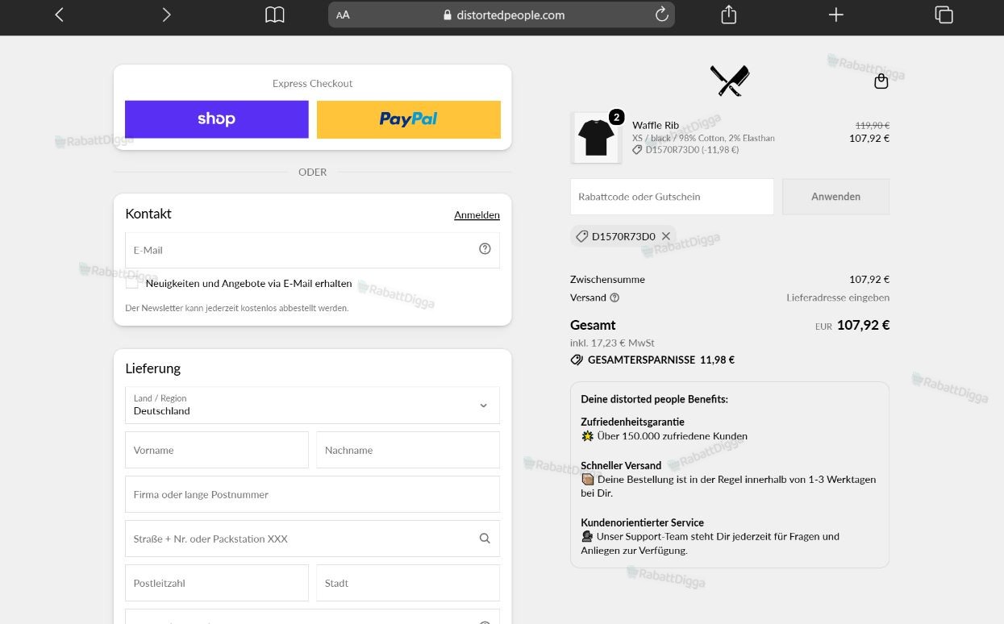Open the Safari share sheet
The height and width of the screenshot is (624, 1004).
click(x=729, y=15)
